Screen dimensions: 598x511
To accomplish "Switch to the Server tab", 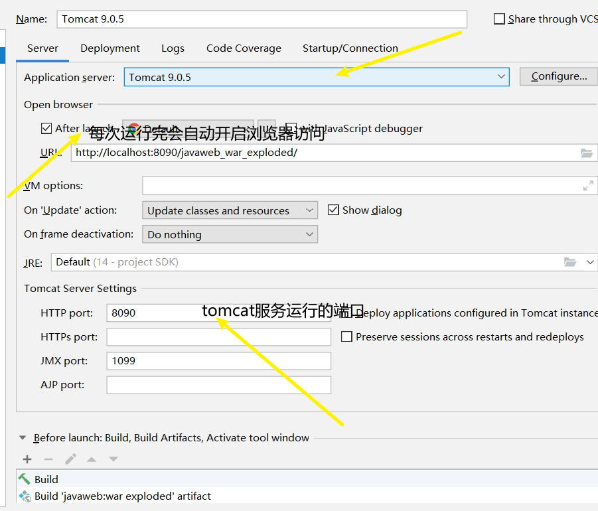I will click(x=42, y=48).
